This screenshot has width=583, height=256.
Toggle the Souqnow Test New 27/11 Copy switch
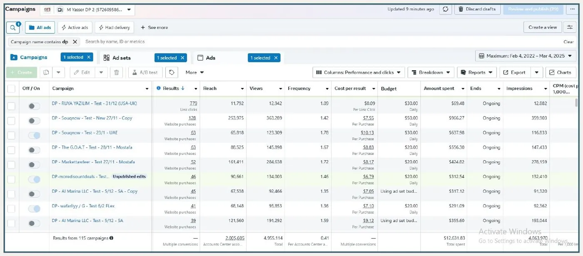coord(34,121)
